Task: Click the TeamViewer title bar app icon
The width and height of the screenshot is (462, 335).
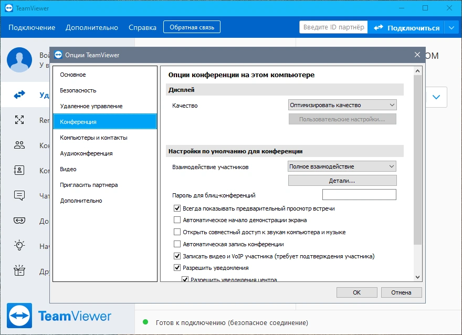Action: tap(9, 8)
